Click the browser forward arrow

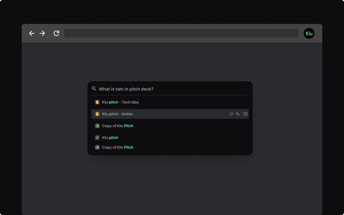[42, 33]
